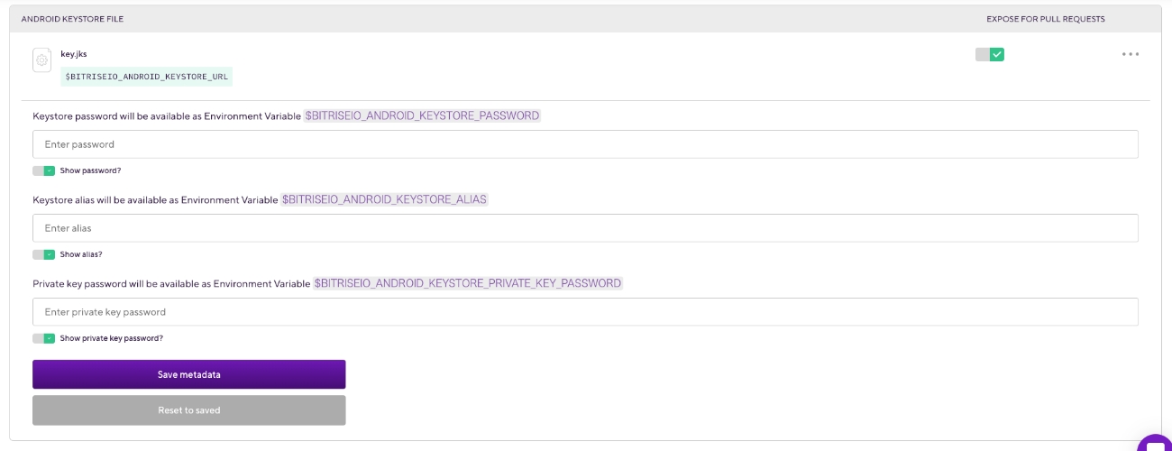
Task: Click the key.jks keystore file icon
Action: pos(41,60)
